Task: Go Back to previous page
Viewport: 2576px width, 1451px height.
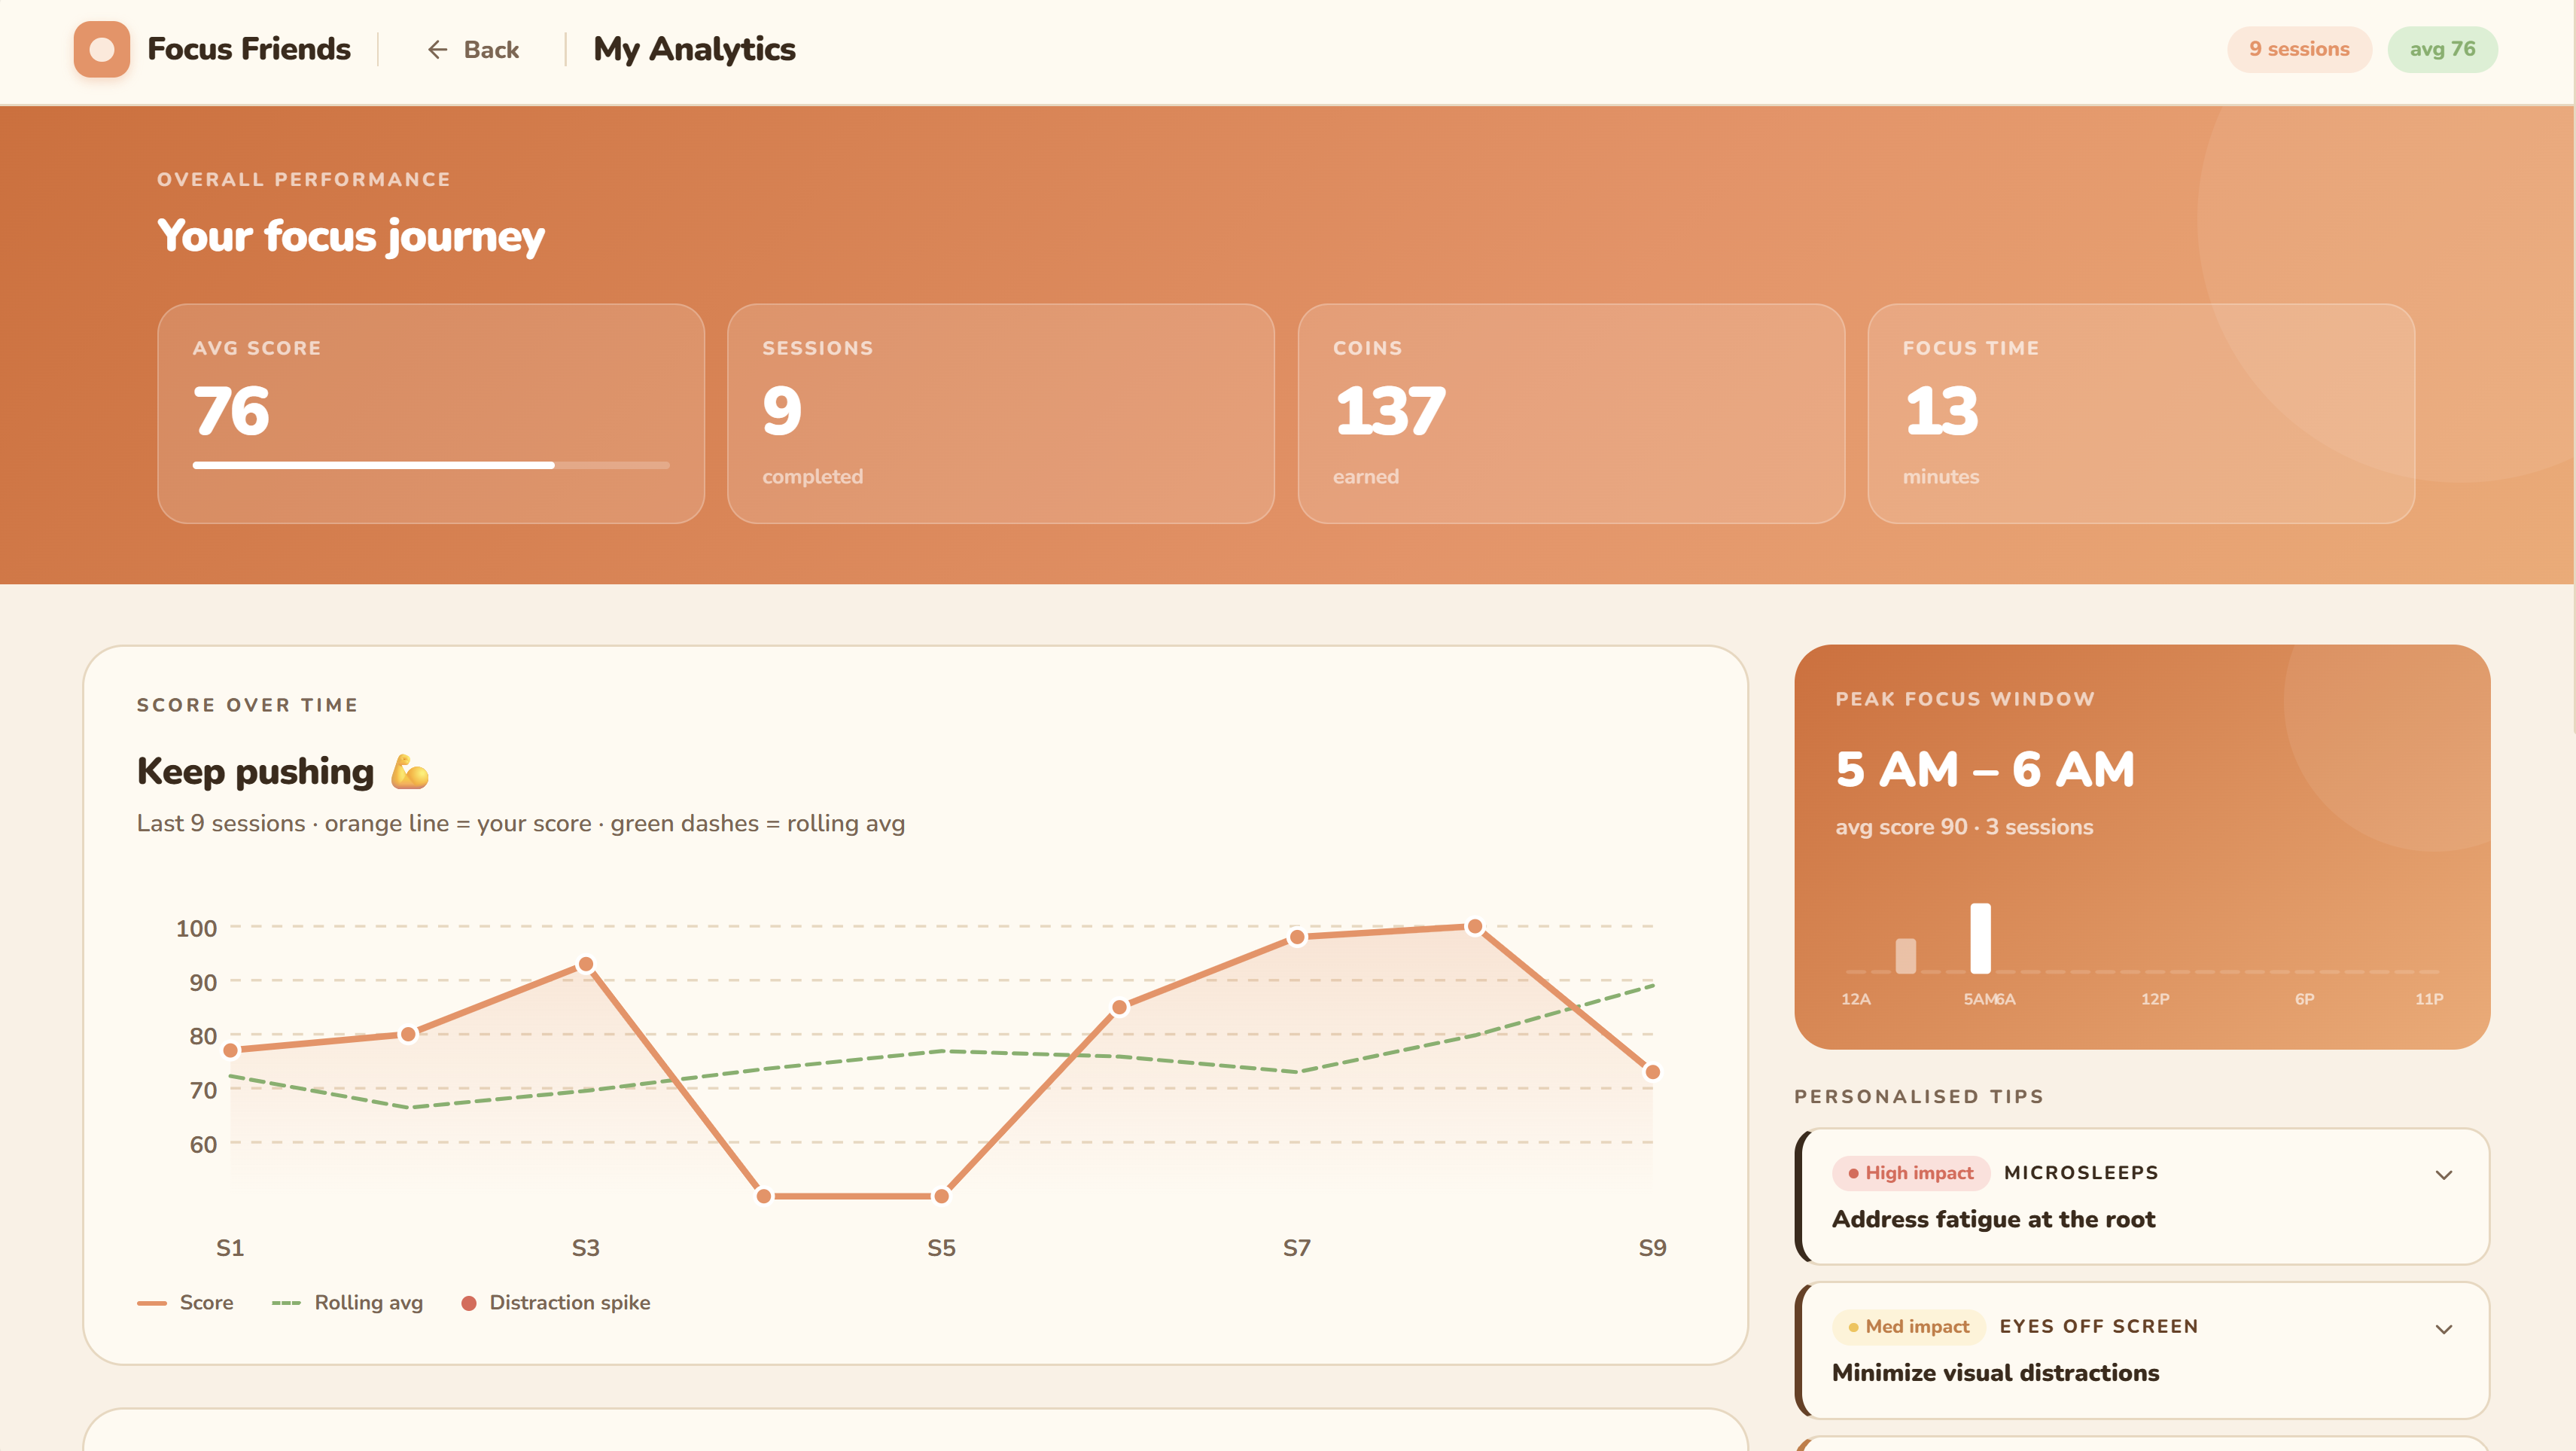Action: click(x=490, y=50)
